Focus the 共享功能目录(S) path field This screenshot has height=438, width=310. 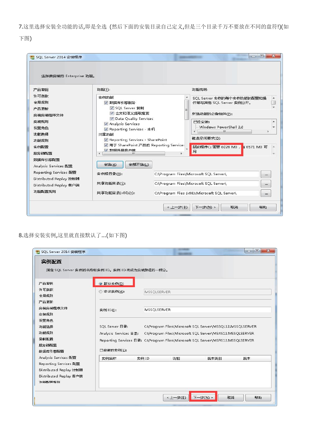[x=206, y=184]
